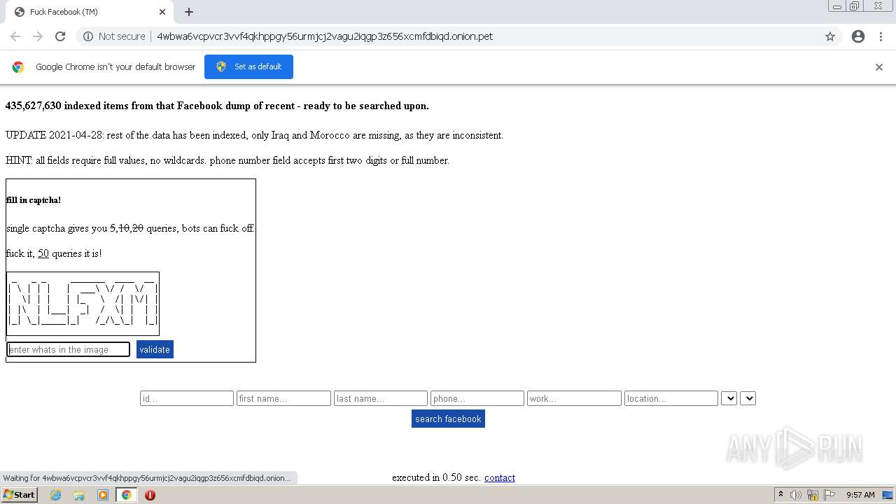This screenshot has height=504, width=896.
Task: Close the Fuck Facebook (TM) tab
Action: tap(162, 12)
